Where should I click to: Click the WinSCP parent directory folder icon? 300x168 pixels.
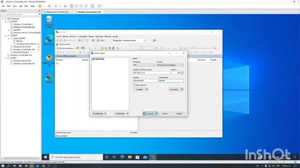click(102, 48)
